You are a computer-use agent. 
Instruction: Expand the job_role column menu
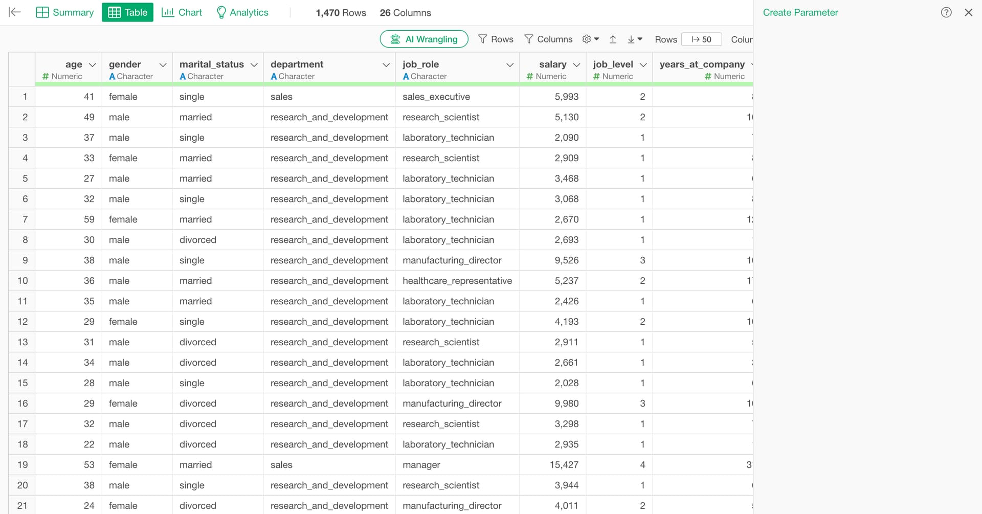[x=510, y=64]
